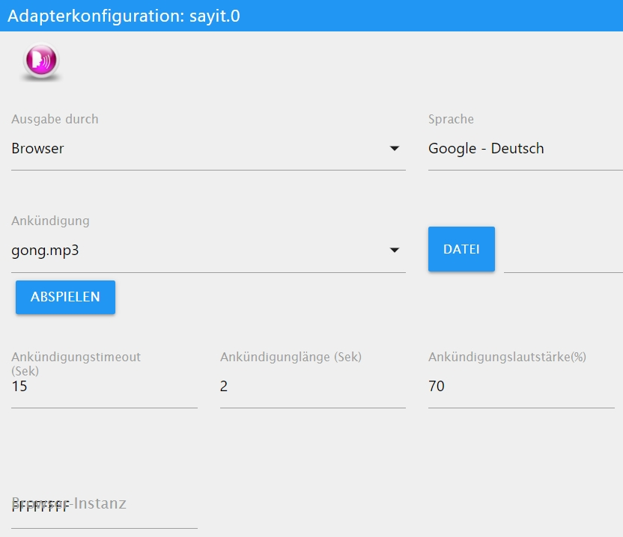The image size is (623, 537).
Task: Click the gong.mp3 announcement selection
Action: [195, 251]
